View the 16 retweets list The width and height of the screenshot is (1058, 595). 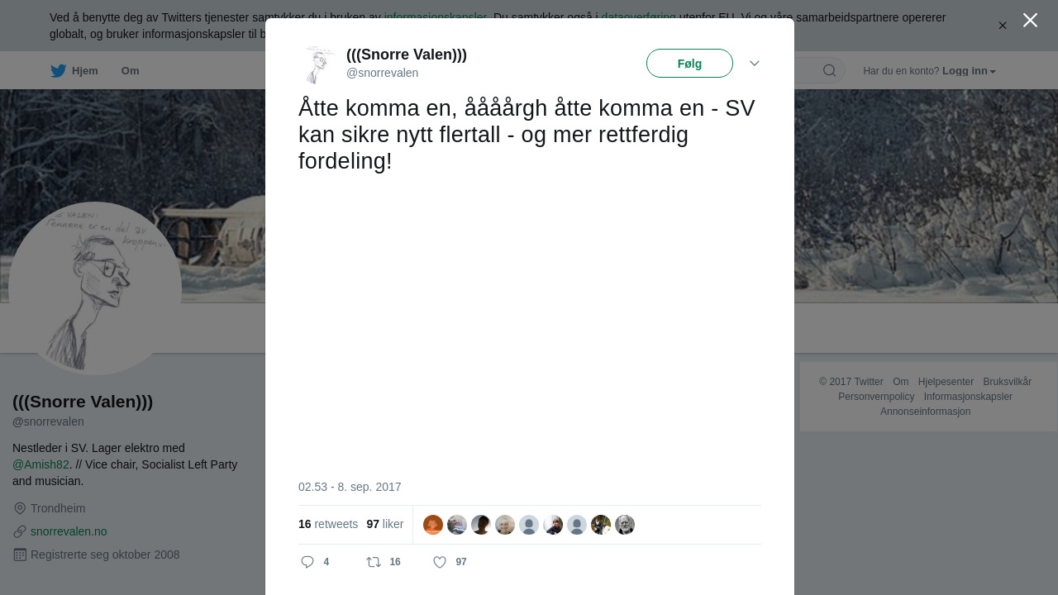[328, 524]
